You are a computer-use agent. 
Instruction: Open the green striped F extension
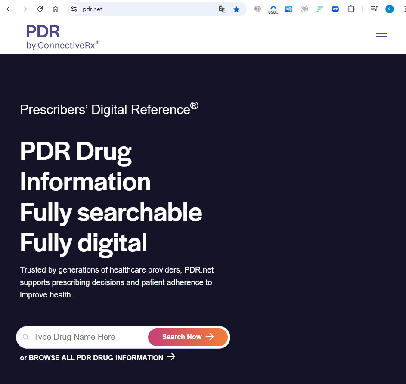pyautogui.click(x=320, y=9)
